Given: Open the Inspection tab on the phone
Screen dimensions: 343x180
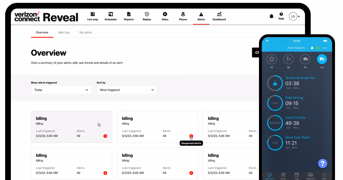Looking at the screenshot, I should [x=310, y=176].
